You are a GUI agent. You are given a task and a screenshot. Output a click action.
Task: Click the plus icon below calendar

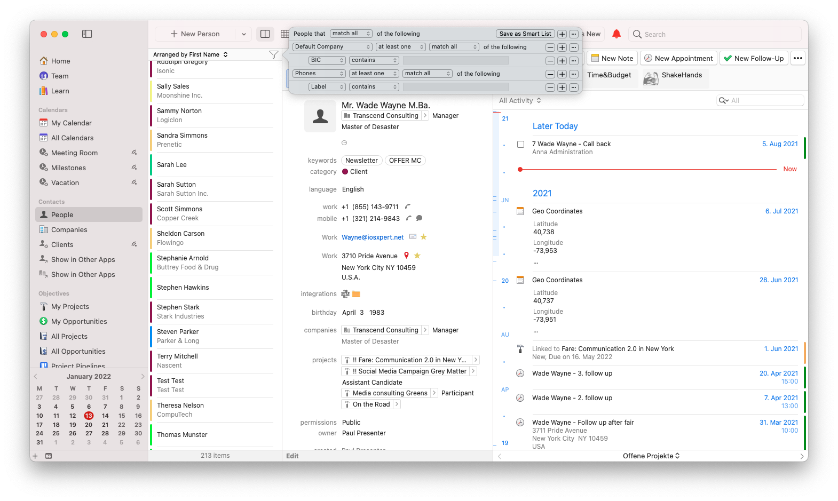click(x=35, y=456)
